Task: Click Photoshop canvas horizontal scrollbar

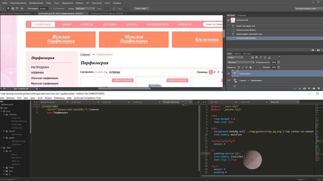Action: click(125, 88)
